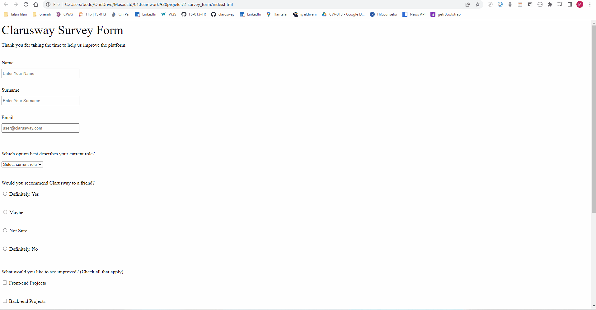596x310 pixels.
Task: Check the Front-end Projects checkbox
Action: click(x=5, y=283)
